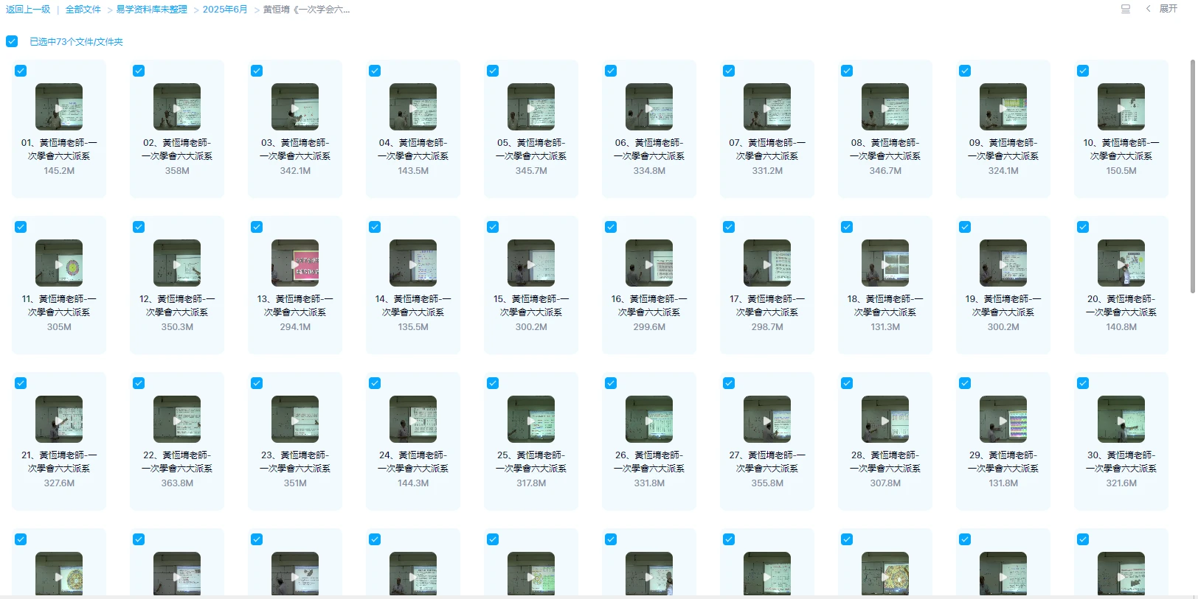The width and height of the screenshot is (1198, 599).
Task: Toggle the checkbox on file 30 (321.6M)
Action: pyautogui.click(x=1083, y=383)
